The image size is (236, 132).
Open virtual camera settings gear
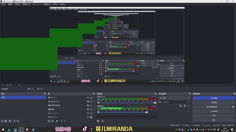[233, 107]
